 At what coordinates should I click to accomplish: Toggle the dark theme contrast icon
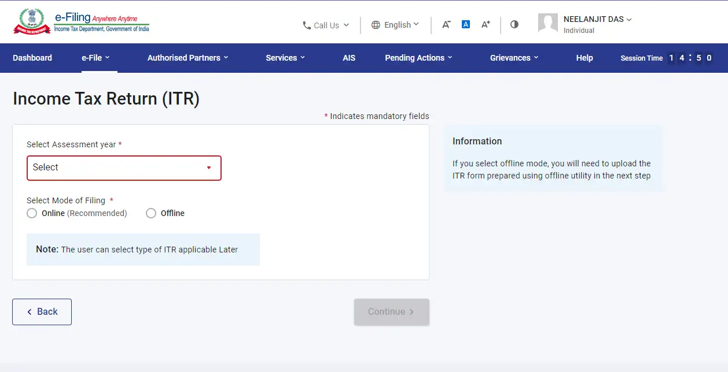point(514,24)
